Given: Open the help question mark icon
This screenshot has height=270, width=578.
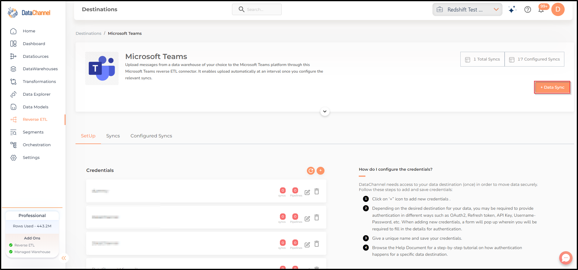Looking at the screenshot, I should coord(528,10).
